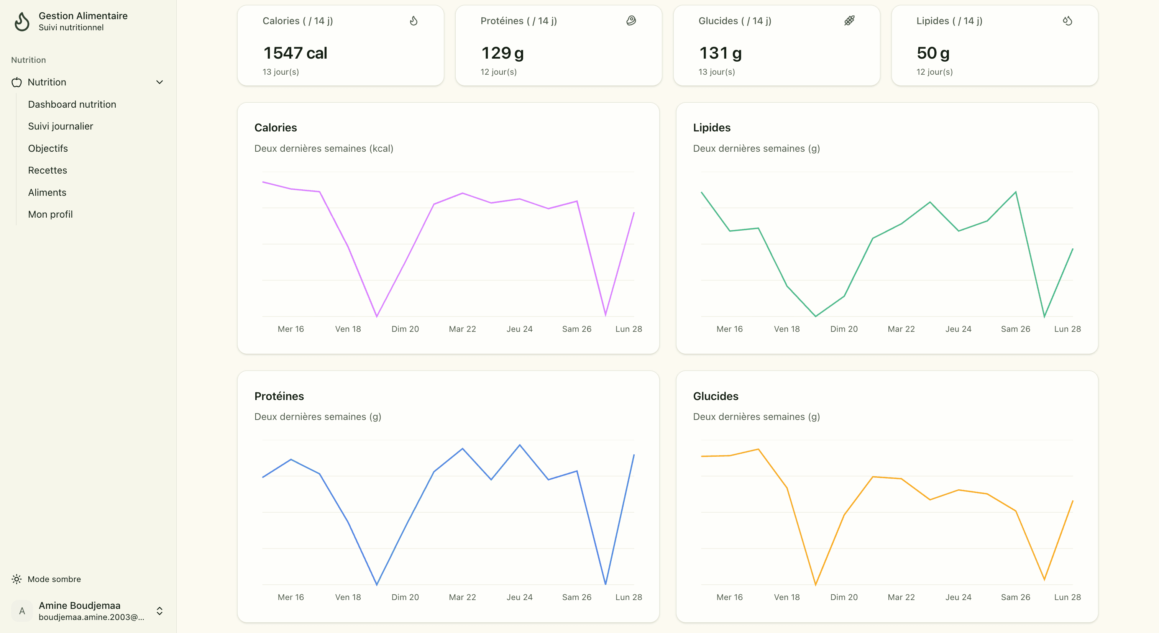Click the Nutrition section header text
1159x633 pixels.
28,60
